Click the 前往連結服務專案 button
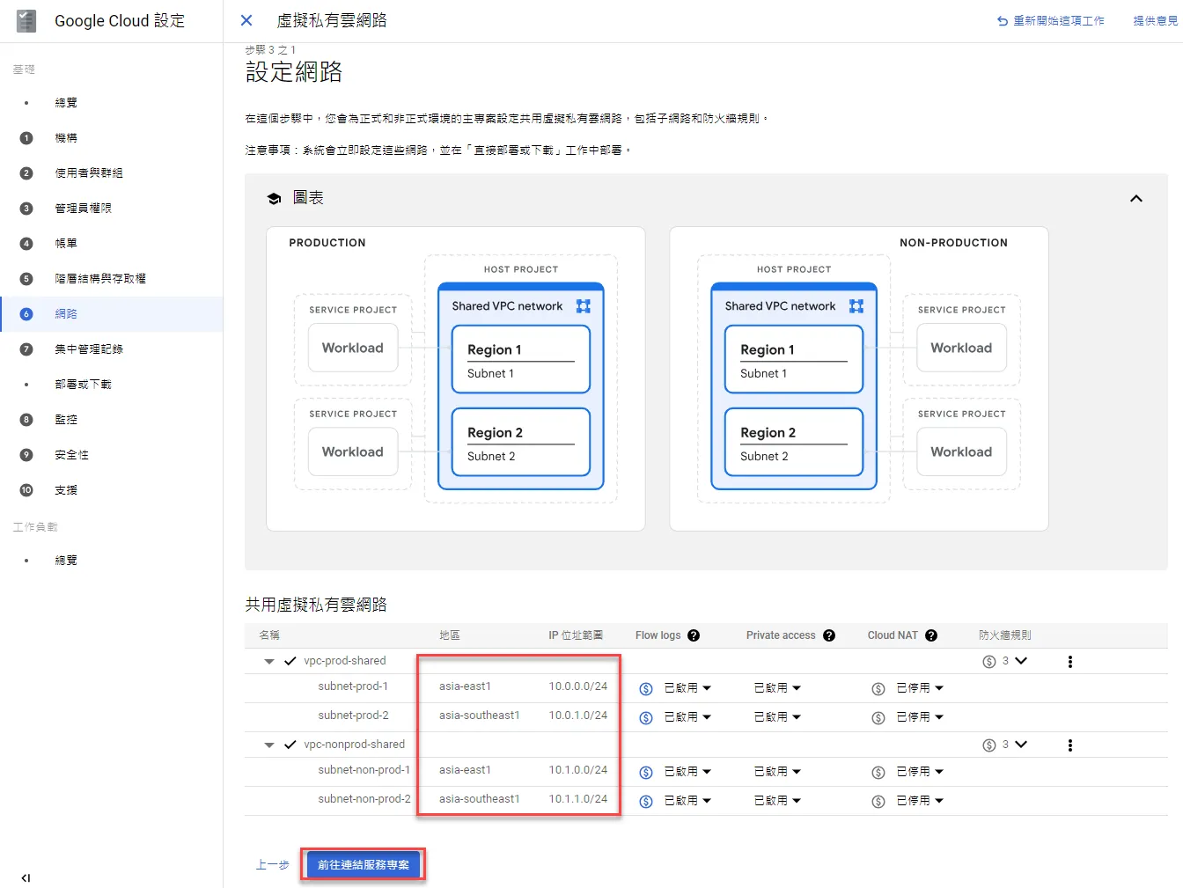 (364, 865)
